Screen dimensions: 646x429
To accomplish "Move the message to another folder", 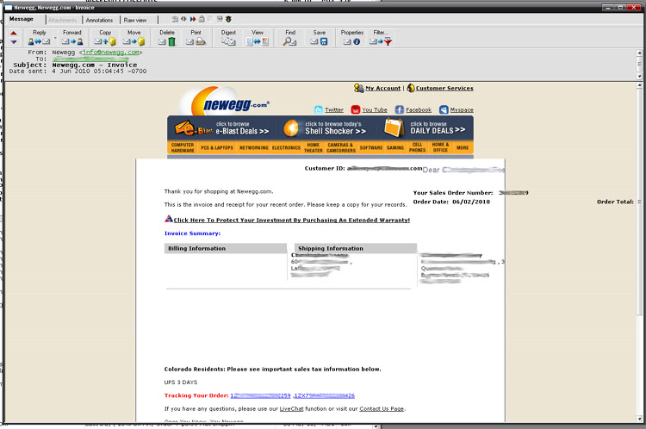I will tap(134, 37).
